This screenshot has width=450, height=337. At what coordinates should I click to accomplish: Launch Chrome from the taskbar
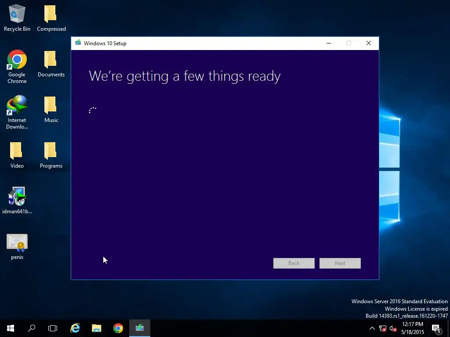(x=118, y=328)
